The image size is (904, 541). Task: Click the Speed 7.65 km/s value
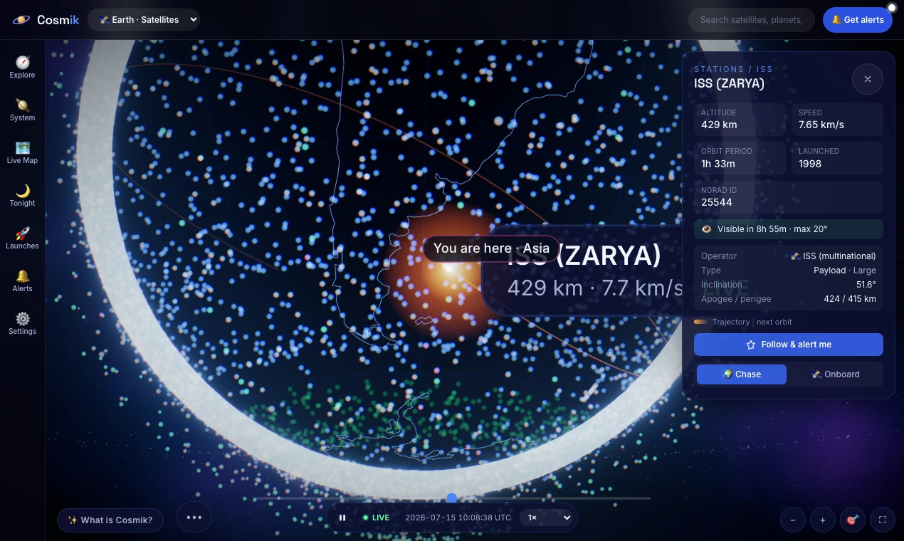coord(821,125)
